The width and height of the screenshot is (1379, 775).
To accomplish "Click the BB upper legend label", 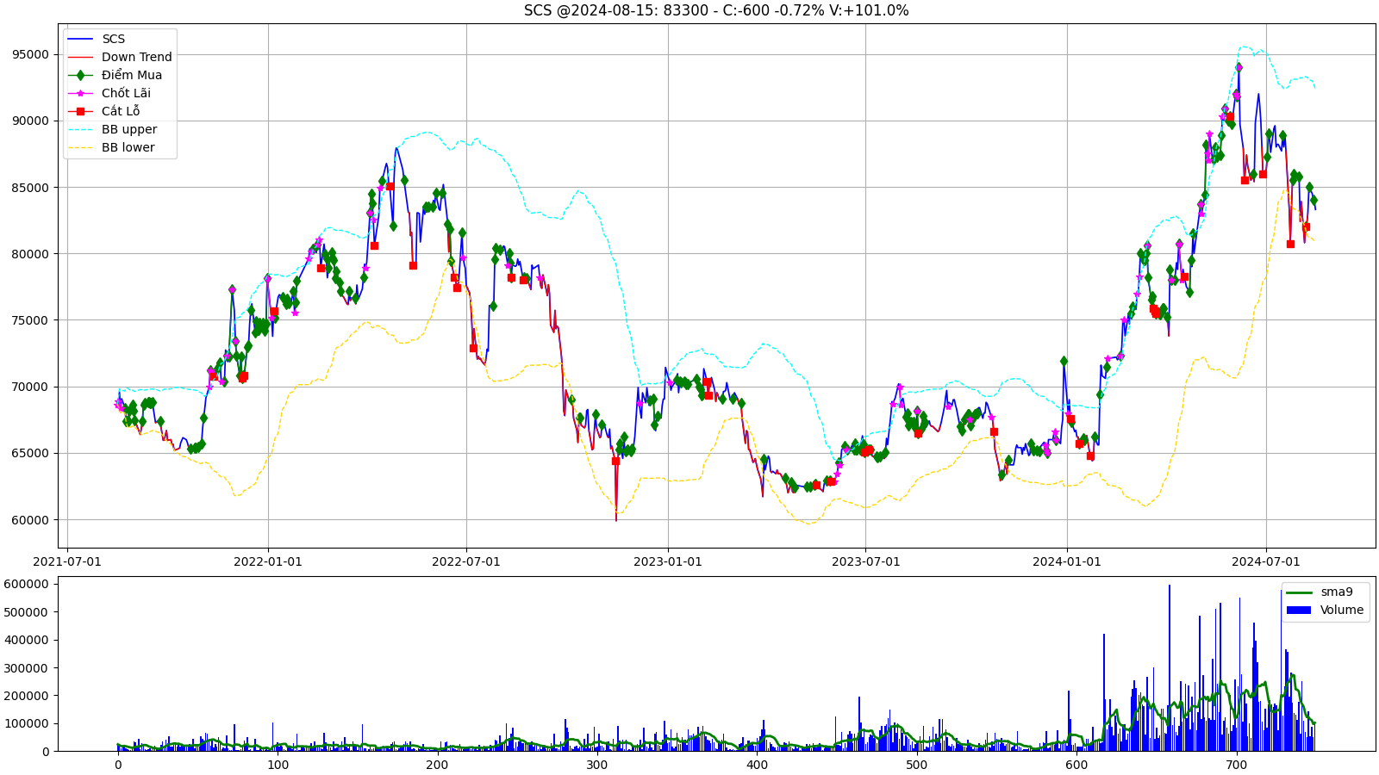I will pos(129,129).
